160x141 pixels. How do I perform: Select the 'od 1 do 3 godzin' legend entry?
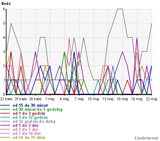(x=29, y=114)
